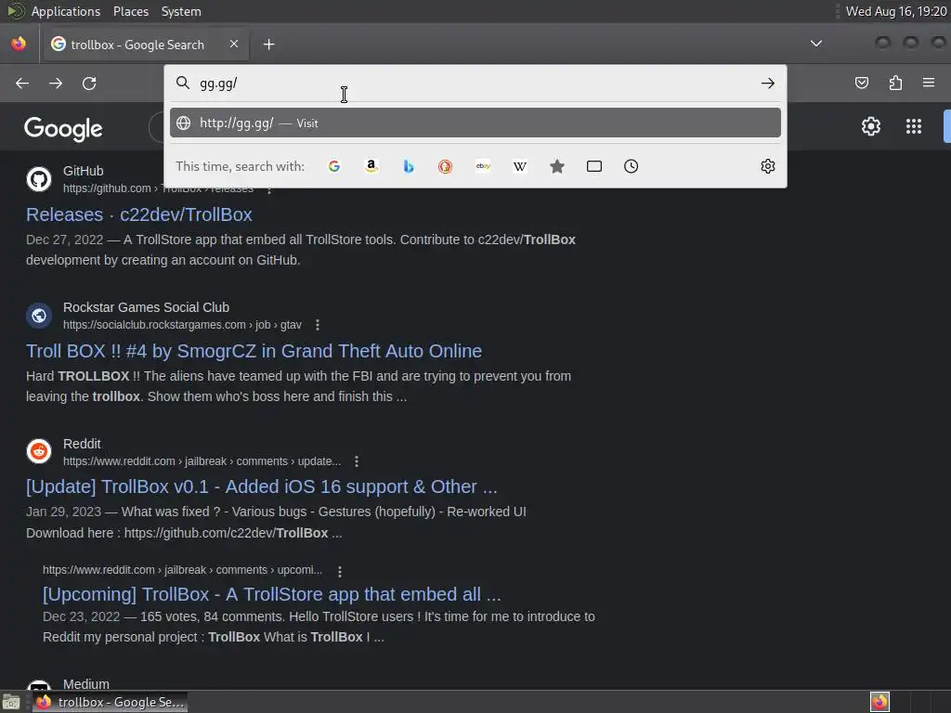
Task: Open more options for Rockstar Games result
Action: (318, 325)
